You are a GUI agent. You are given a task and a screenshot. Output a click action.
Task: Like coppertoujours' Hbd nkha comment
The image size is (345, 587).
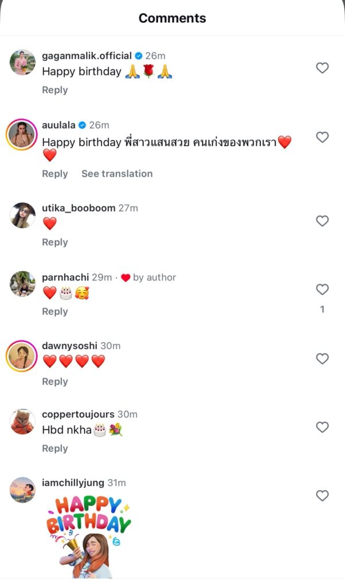click(322, 427)
